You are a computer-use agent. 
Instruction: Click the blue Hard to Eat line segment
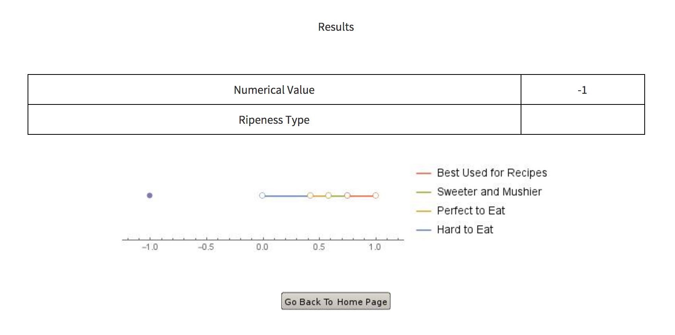(286, 195)
